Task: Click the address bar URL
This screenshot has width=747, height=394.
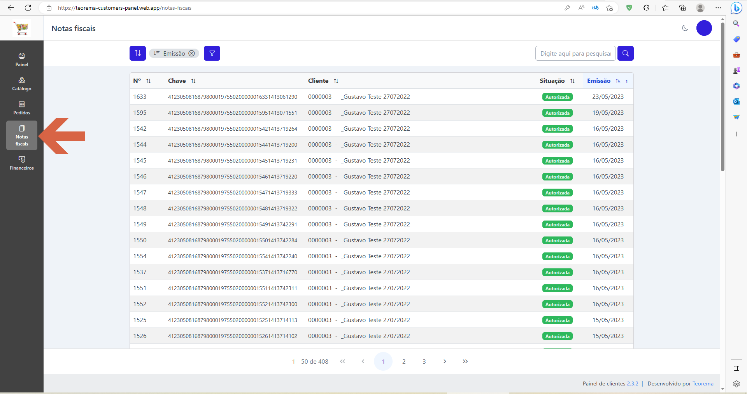Action: pyautogui.click(x=124, y=8)
